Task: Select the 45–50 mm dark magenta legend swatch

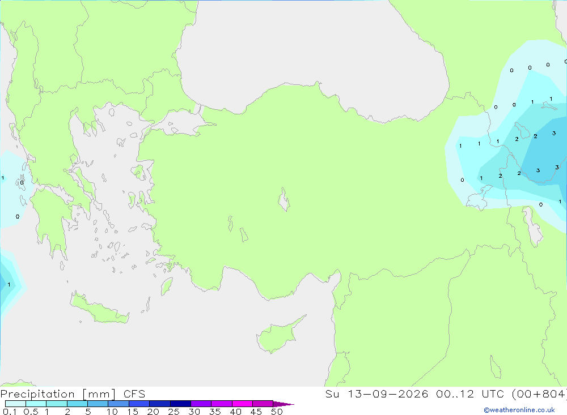Action: (263, 404)
